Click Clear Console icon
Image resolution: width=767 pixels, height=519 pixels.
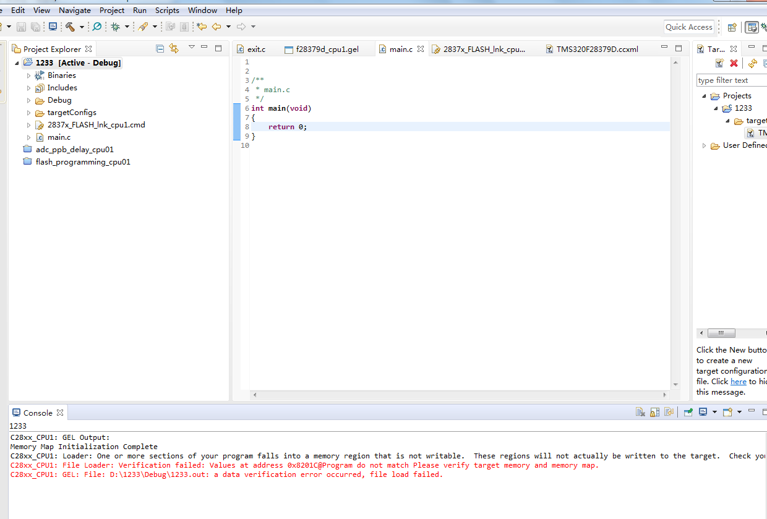640,412
